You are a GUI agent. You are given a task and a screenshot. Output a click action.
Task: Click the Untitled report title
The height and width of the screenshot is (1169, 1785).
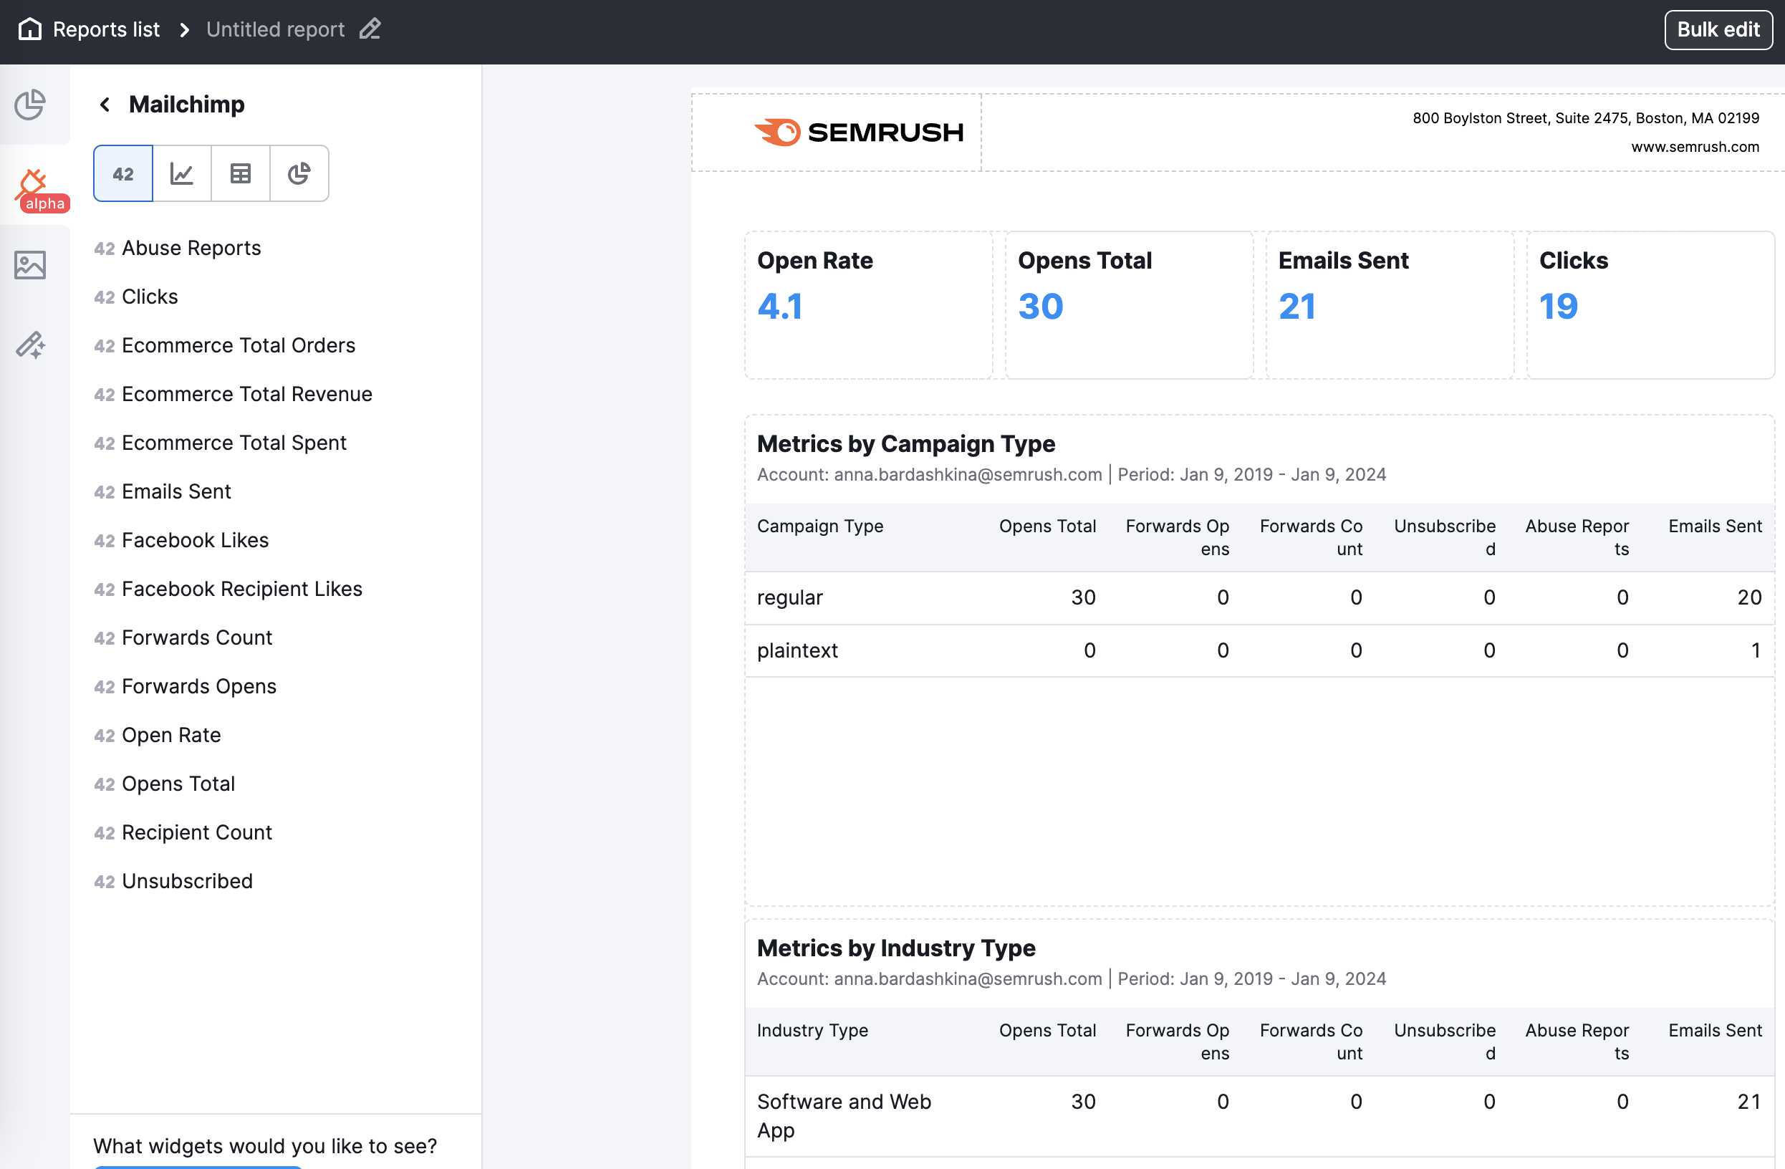275,29
